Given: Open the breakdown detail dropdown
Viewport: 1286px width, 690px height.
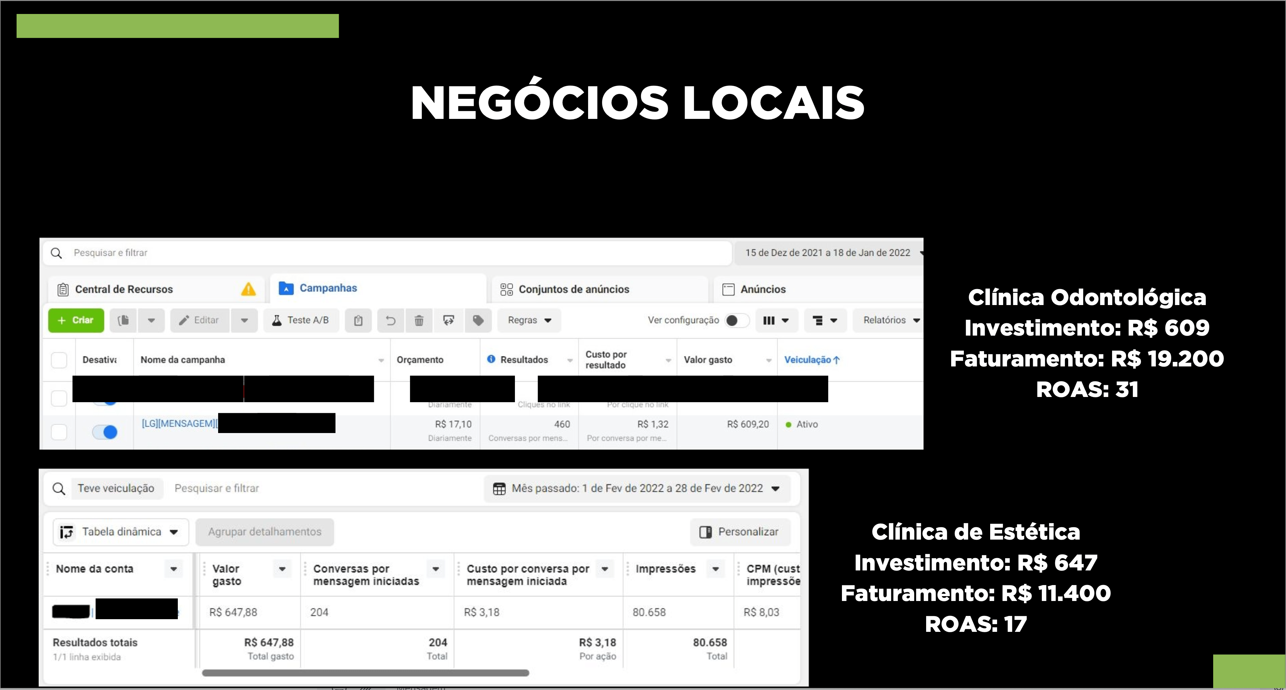Looking at the screenshot, I should pos(825,320).
